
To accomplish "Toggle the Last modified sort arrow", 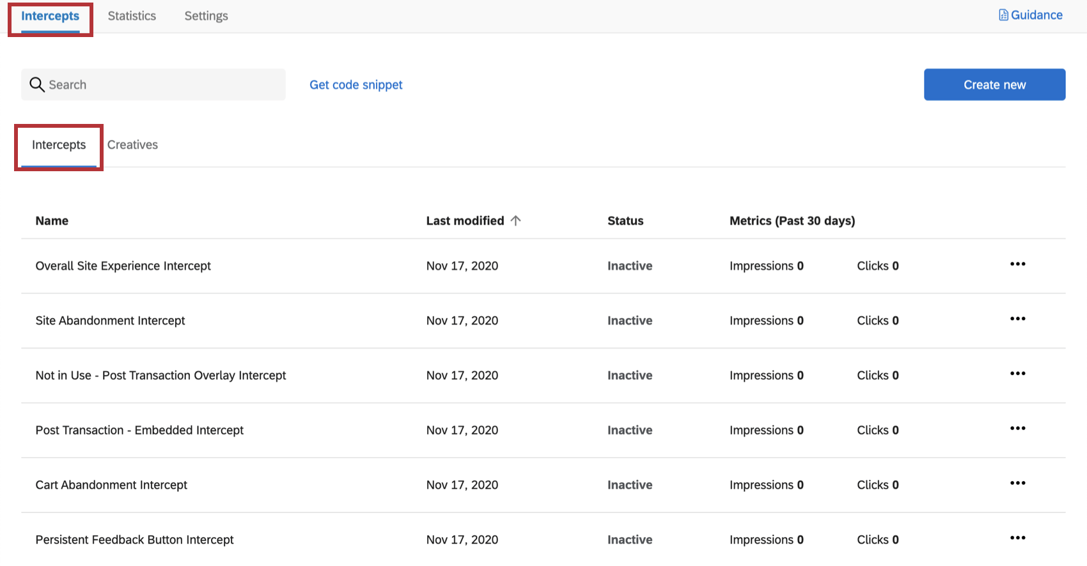I will [516, 221].
